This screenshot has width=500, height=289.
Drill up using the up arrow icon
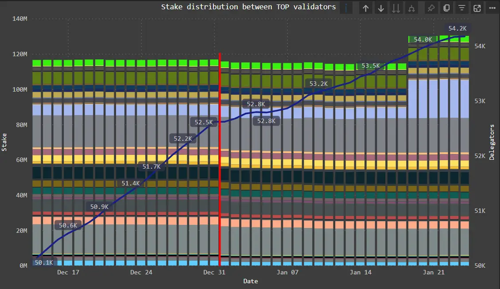click(365, 8)
